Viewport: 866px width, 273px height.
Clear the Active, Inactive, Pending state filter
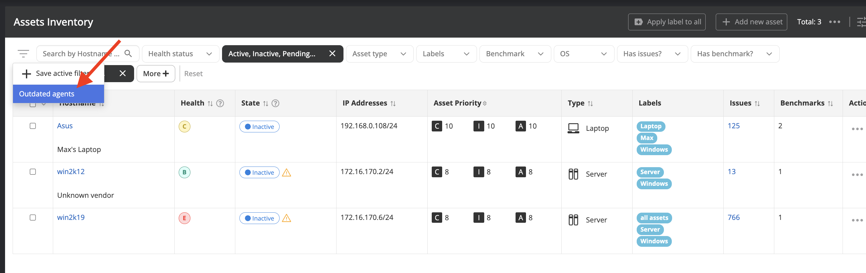pyautogui.click(x=332, y=54)
